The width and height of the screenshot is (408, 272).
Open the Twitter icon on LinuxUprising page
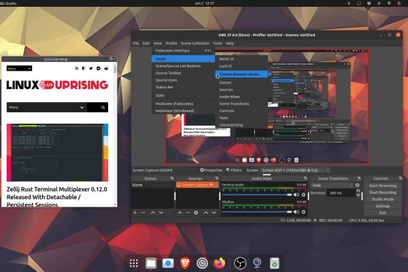coord(91,69)
